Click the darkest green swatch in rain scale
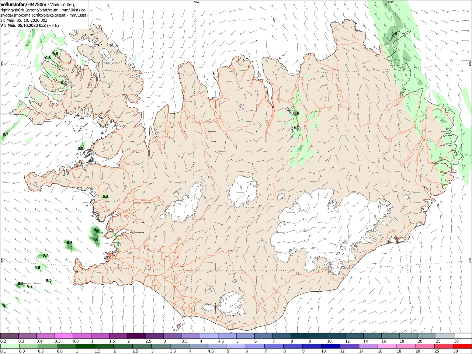Image resolution: width=472 pixels, height=354 pixels. coord(85,346)
